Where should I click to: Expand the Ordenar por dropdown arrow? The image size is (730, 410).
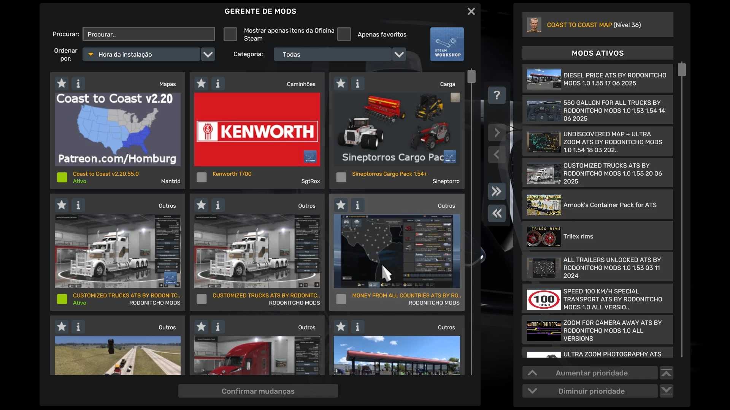tap(208, 54)
